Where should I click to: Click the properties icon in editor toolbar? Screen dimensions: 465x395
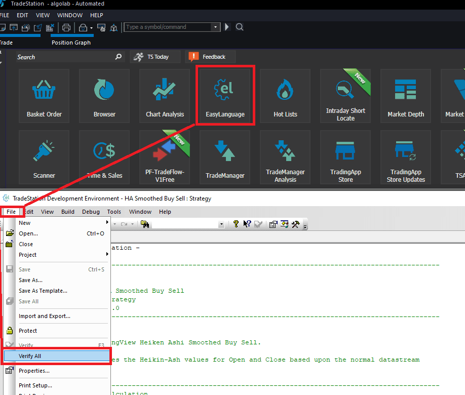point(274,224)
